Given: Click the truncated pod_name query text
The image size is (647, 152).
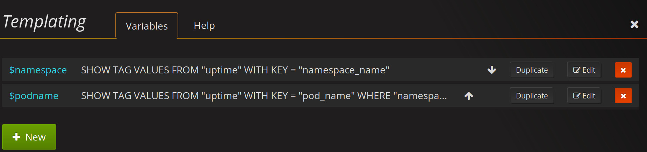Looking at the screenshot, I should point(264,96).
